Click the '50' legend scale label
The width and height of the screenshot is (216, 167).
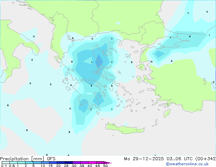pos(105,166)
